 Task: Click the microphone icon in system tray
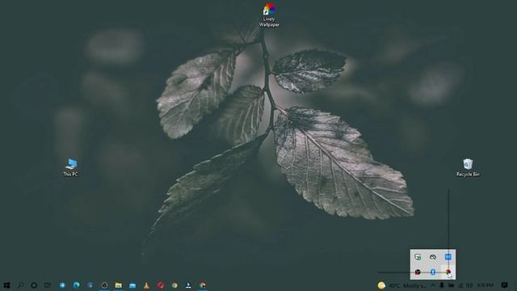point(442,285)
